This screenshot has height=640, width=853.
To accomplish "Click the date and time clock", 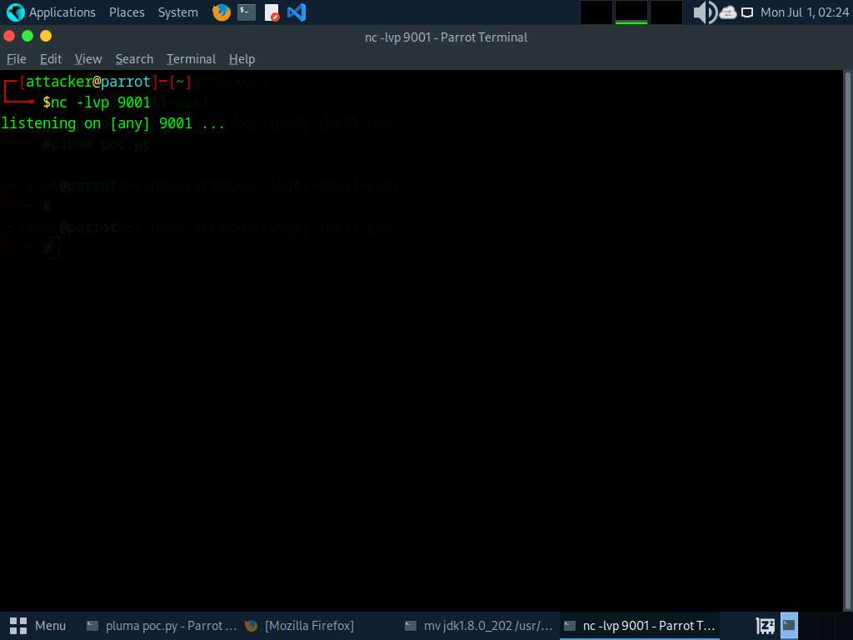I will pyautogui.click(x=804, y=12).
